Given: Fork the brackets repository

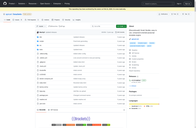Looking at the screenshot, I should 175,14.
